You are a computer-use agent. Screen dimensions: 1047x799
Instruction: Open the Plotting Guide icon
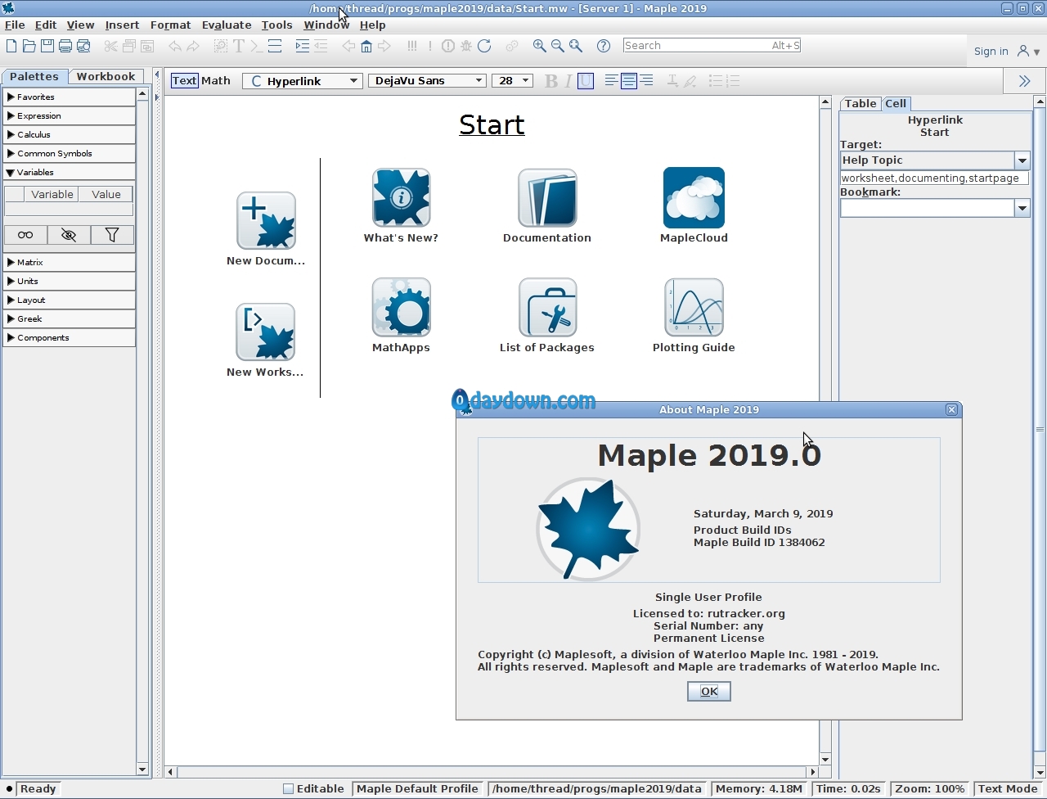pyautogui.click(x=694, y=307)
